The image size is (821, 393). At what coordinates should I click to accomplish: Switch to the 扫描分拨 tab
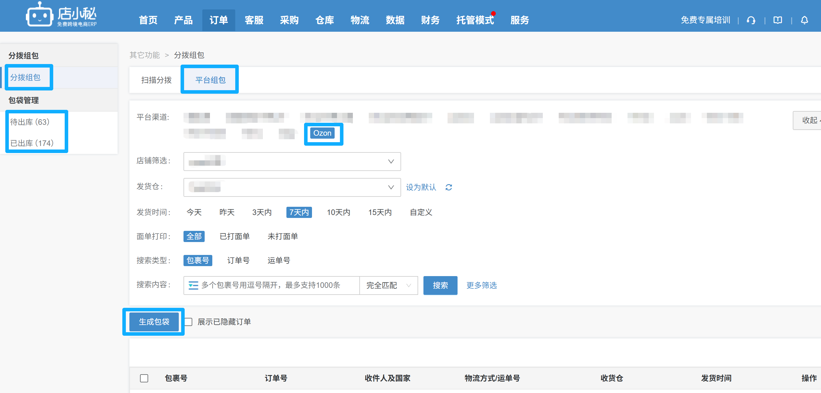coord(156,80)
